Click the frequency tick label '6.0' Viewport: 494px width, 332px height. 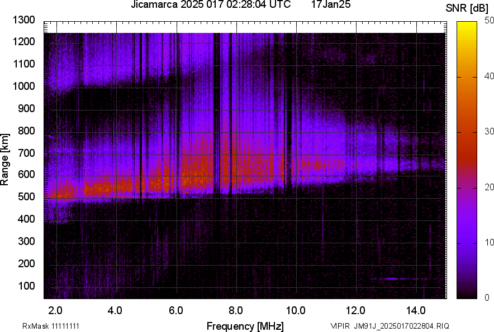(176, 311)
